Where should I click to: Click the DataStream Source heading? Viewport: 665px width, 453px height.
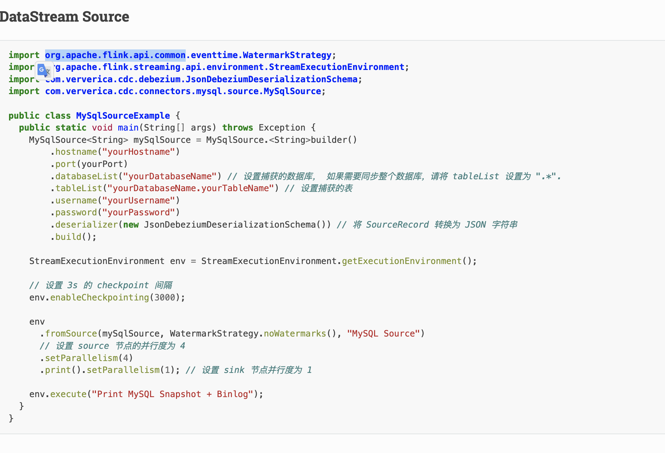click(65, 17)
